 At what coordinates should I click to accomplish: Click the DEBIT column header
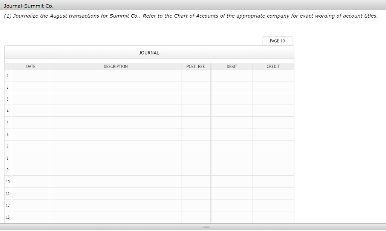click(x=232, y=66)
